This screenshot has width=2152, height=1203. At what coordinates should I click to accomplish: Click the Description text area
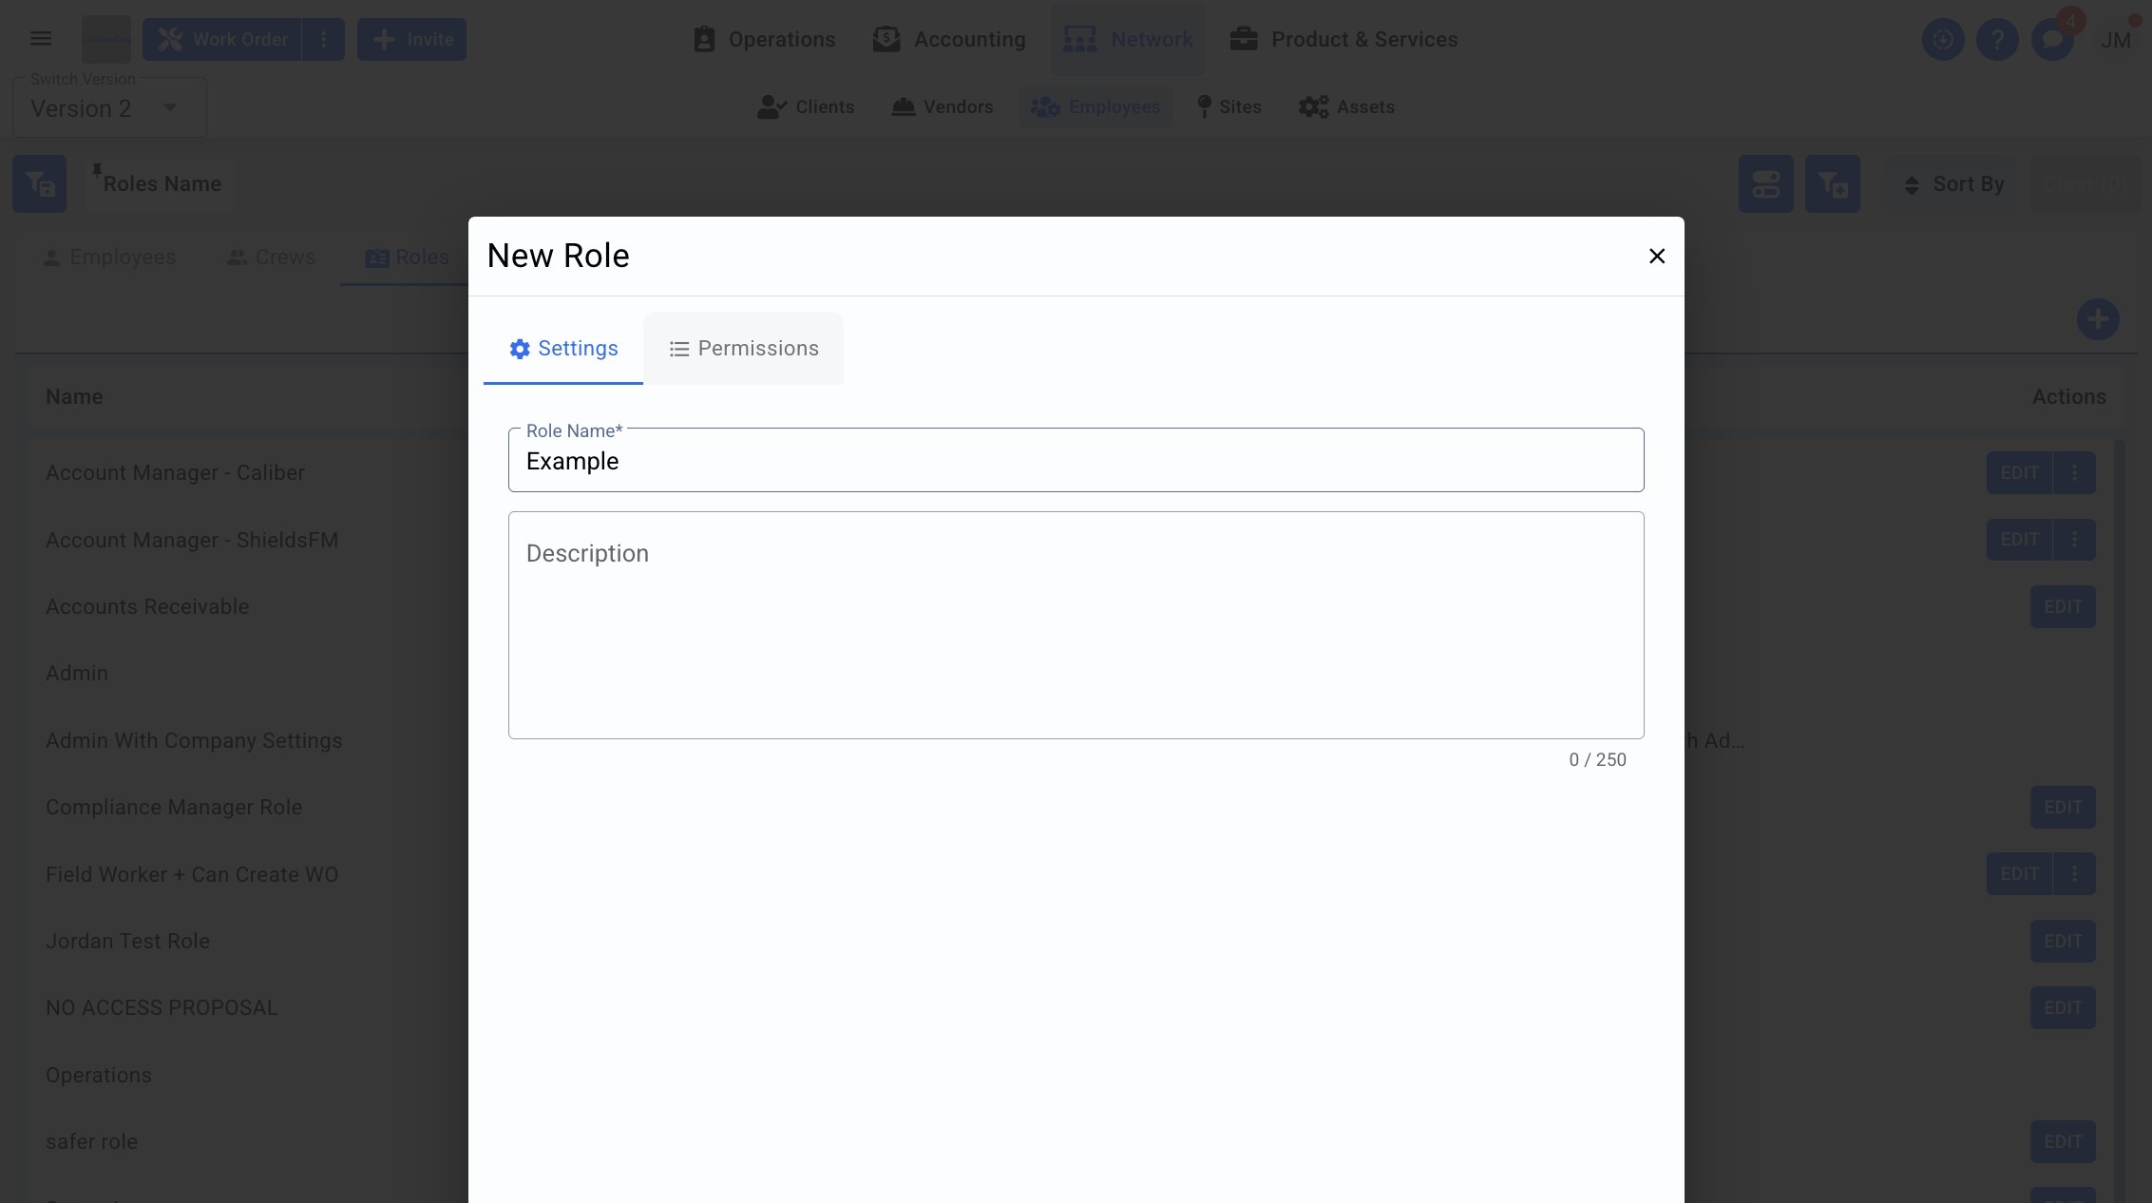[1076, 625]
